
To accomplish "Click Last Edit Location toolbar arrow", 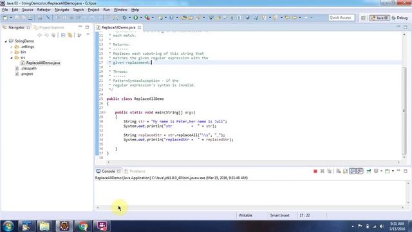I will pos(288,17).
